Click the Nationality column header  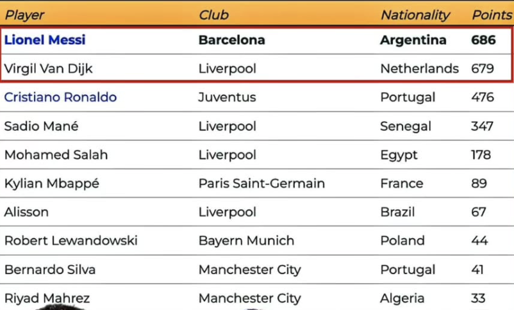[415, 15]
